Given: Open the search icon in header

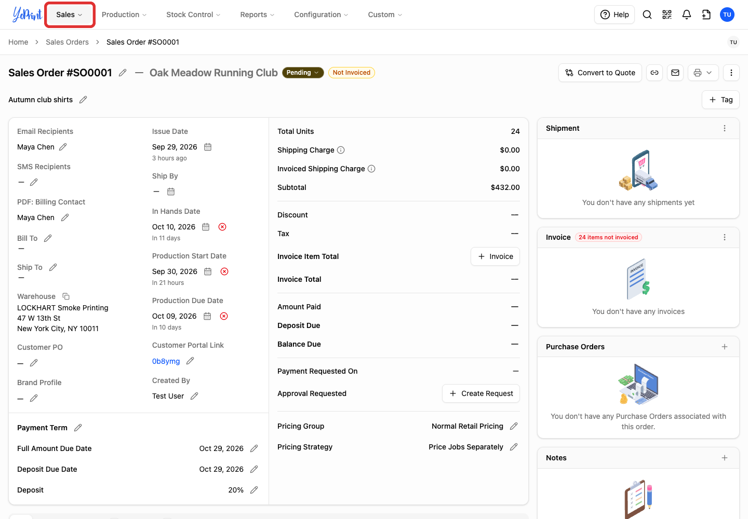Looking at the screenshot, I should pyautogui.click(x=647, y=15).
